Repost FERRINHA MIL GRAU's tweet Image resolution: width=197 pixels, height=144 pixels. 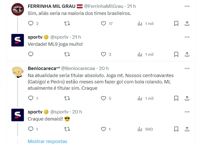click(x=67, y=23)
